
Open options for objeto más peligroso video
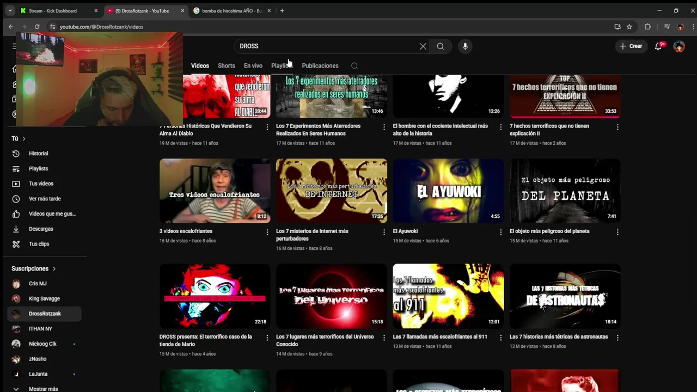pyautogui.click(x=617, y=232)
